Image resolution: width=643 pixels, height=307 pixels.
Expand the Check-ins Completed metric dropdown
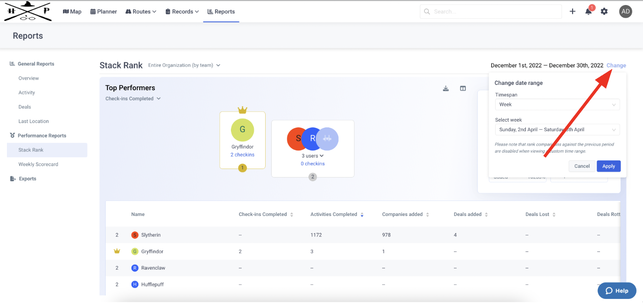[x=133, y=99]
